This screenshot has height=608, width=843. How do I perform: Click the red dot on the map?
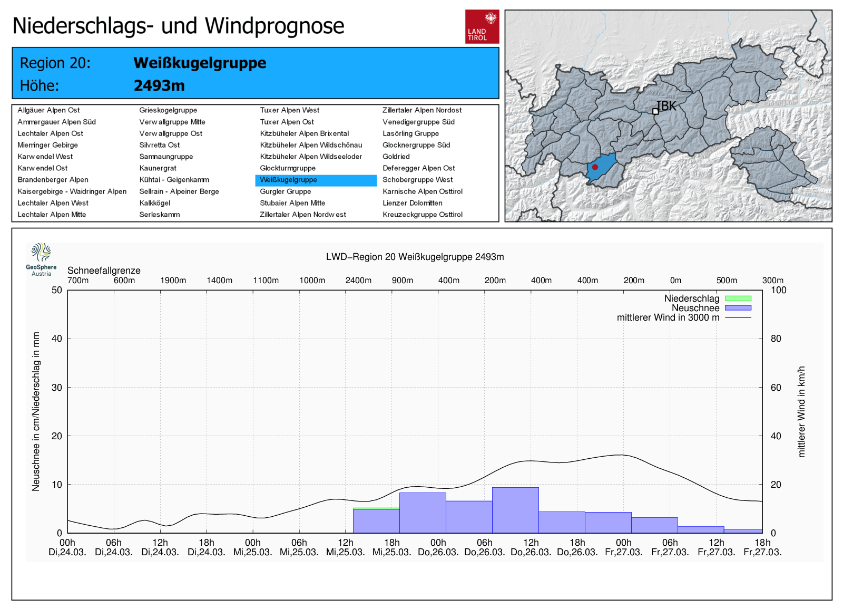tap(595, 167)
